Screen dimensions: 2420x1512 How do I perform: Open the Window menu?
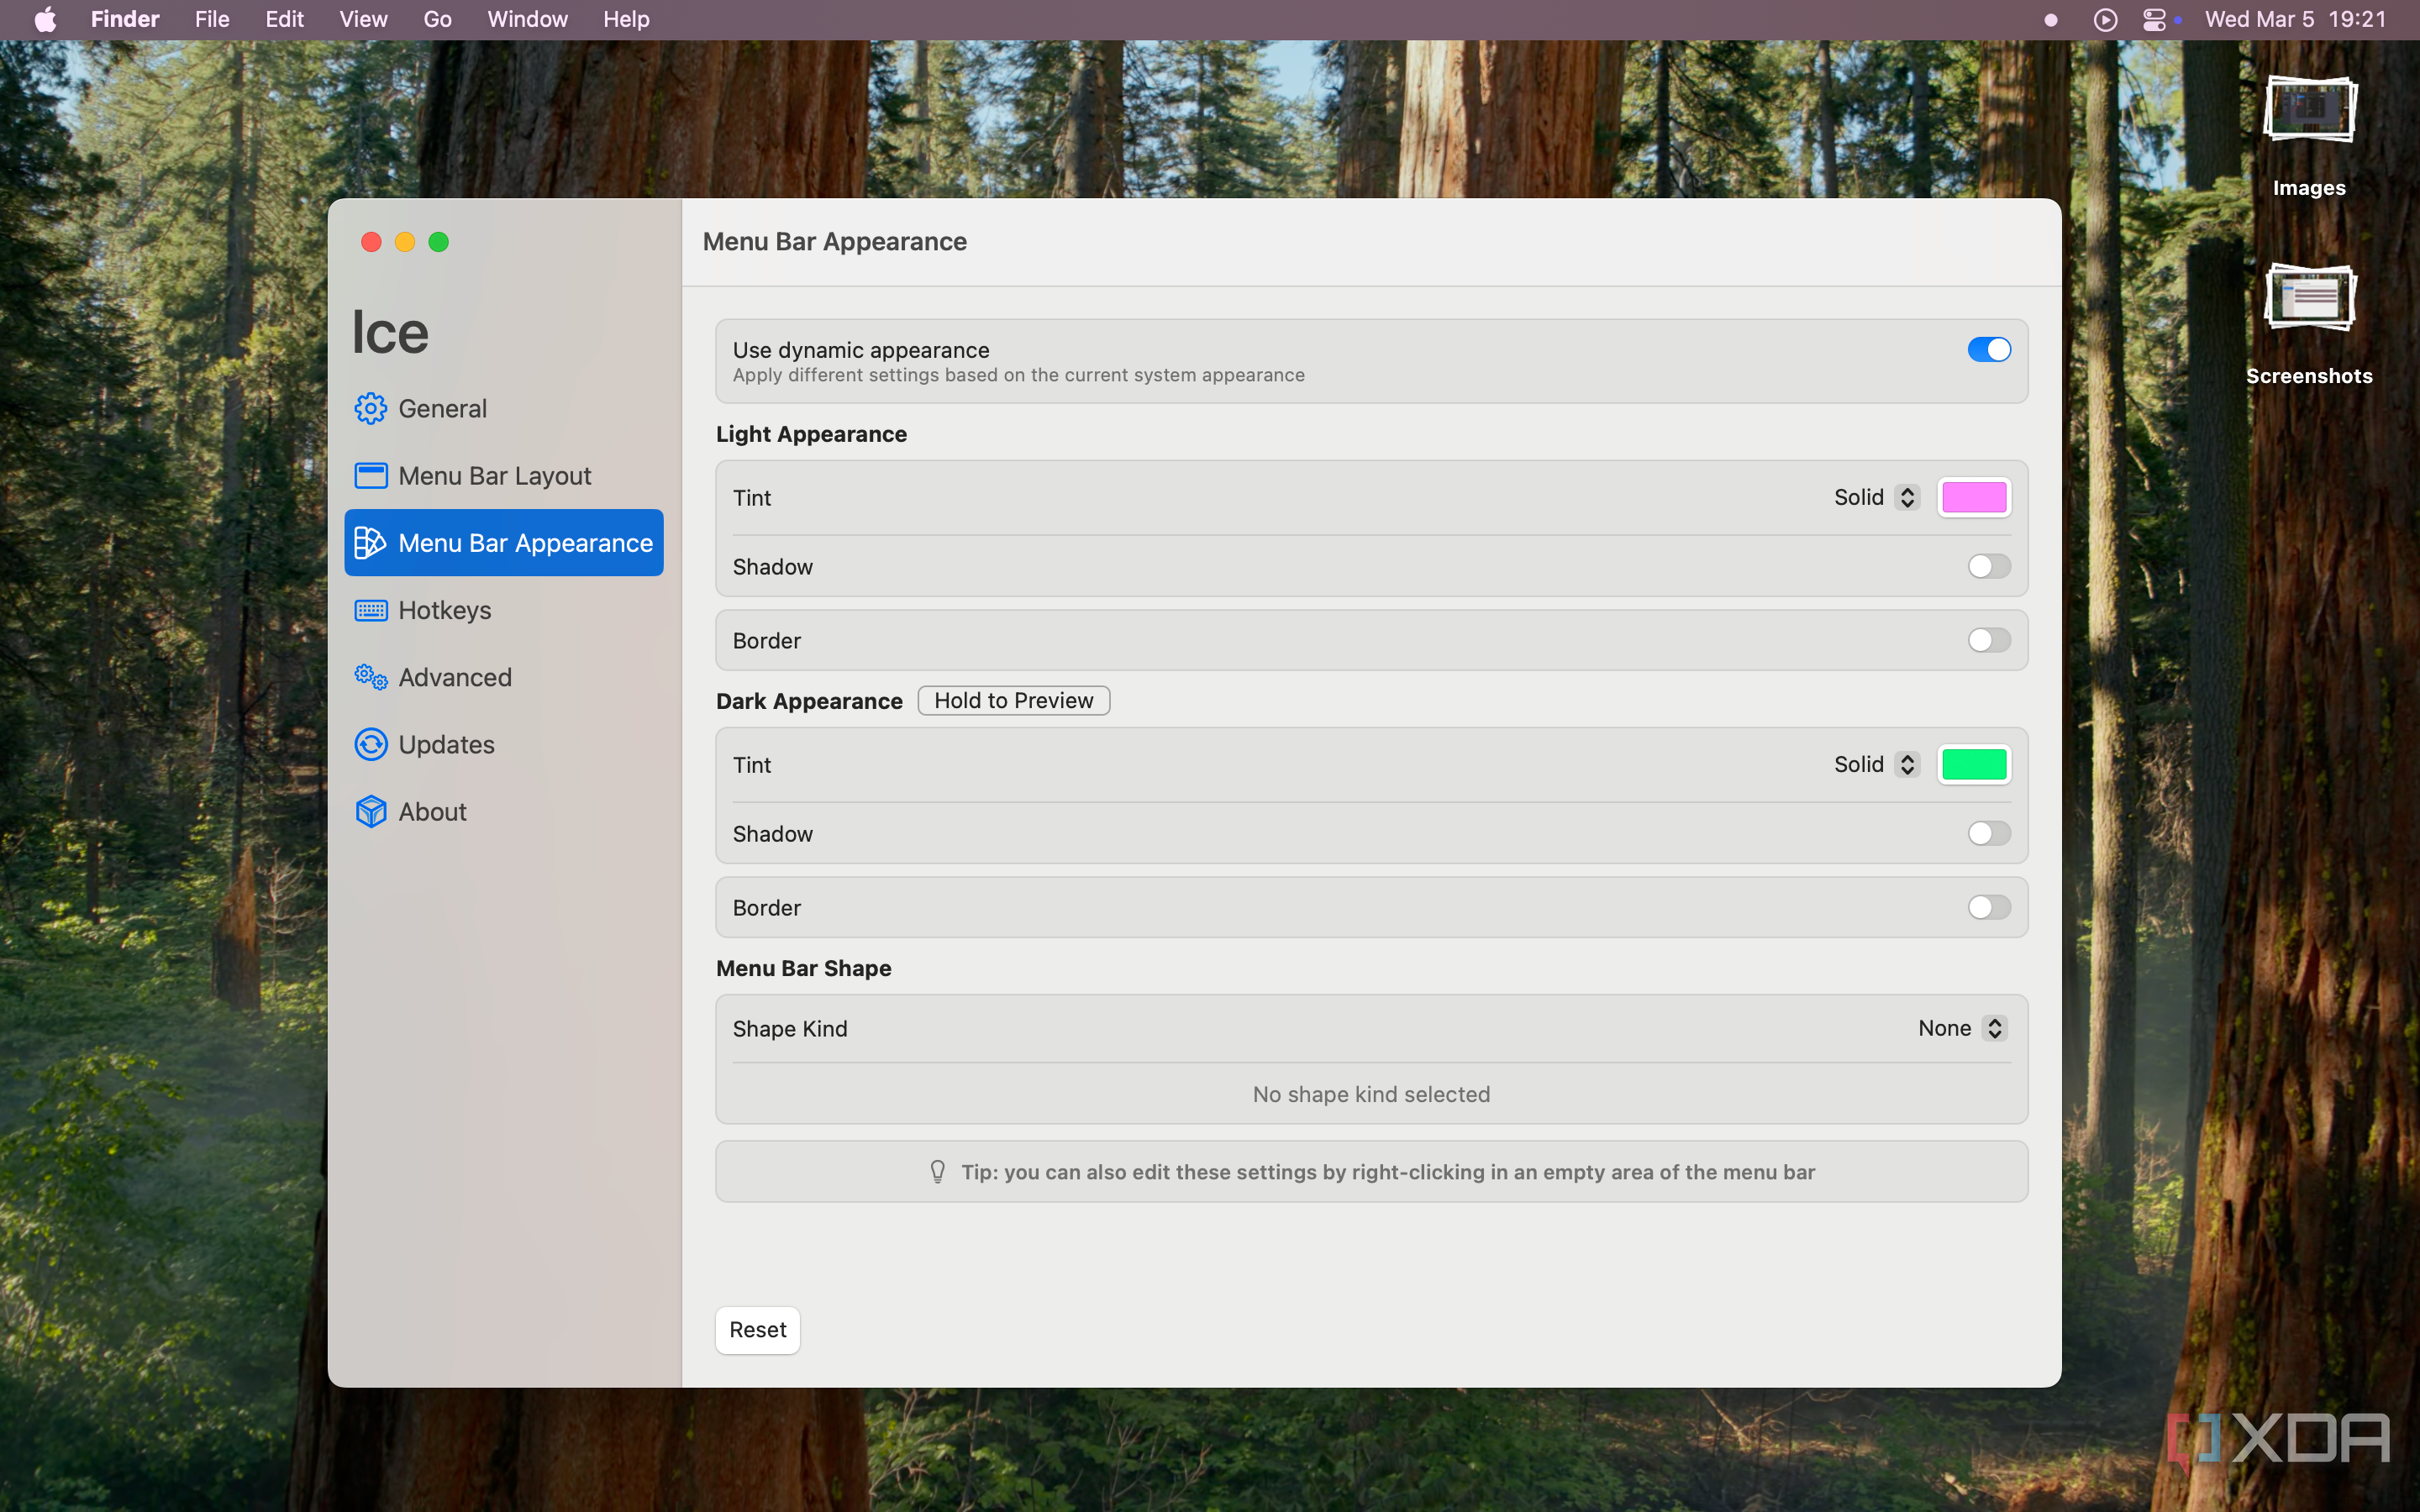(x=527, y=19)
